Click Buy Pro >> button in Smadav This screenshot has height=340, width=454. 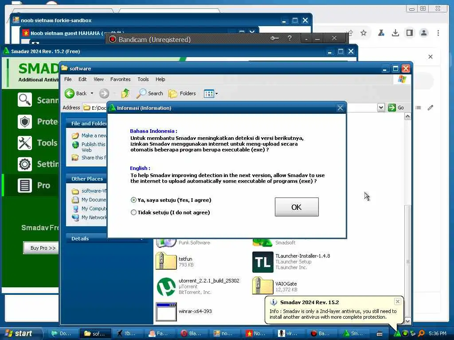41,248
